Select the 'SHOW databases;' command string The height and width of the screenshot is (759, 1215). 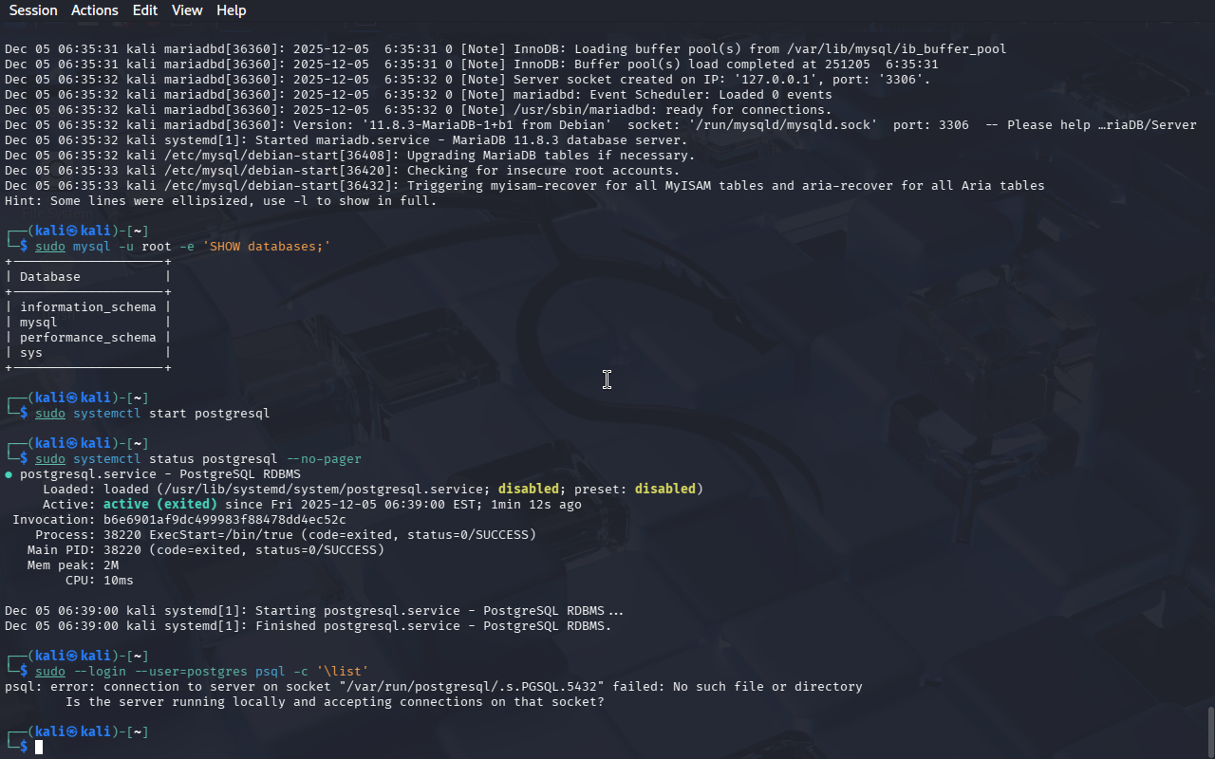click(266, 247)
